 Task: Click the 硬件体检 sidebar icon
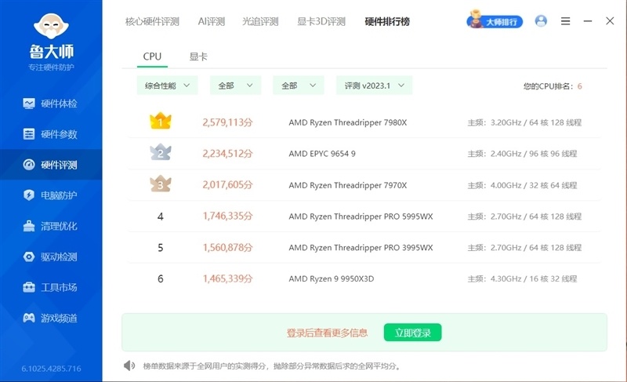pos(29,104)
